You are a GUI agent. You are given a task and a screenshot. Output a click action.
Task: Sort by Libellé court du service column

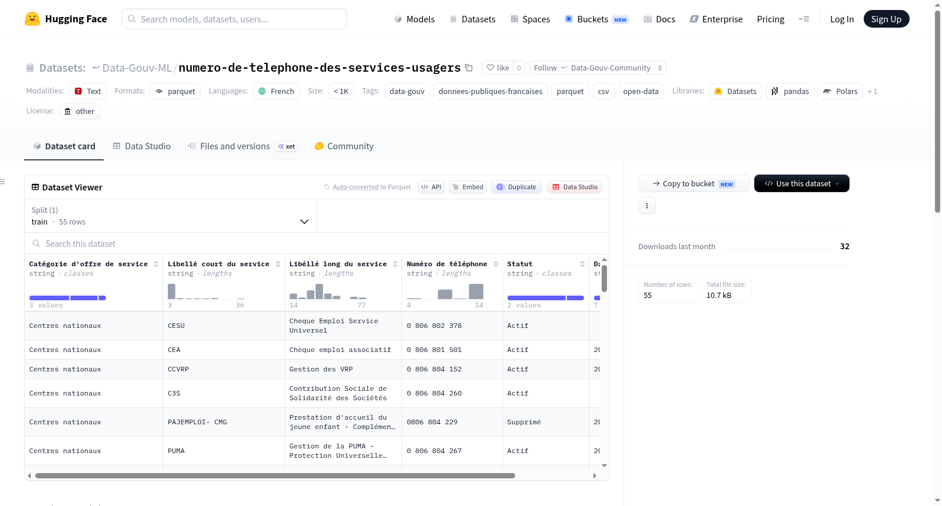coord(278,264)
